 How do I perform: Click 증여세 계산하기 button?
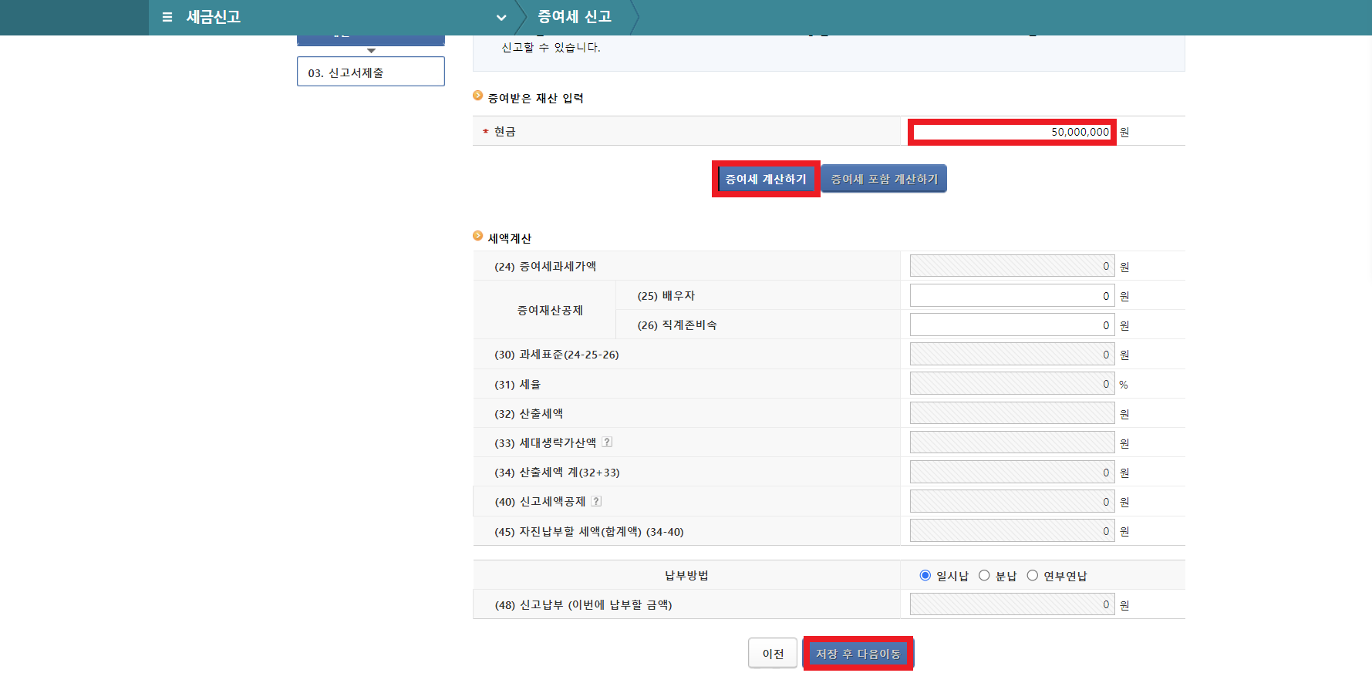(766, 179)
